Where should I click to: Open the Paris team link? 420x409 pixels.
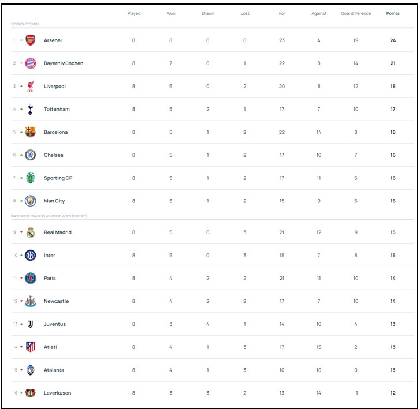point(50,278)
